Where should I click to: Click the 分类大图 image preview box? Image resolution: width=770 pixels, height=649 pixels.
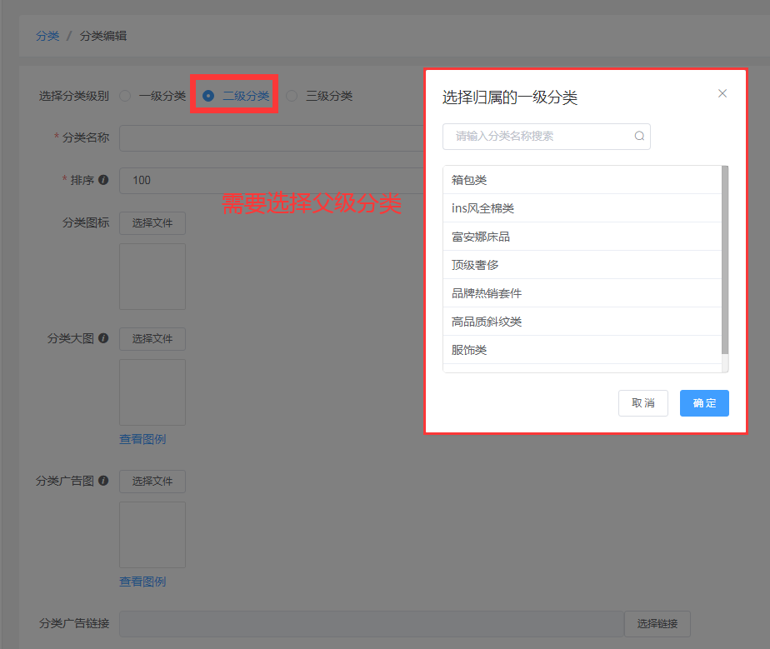coord(152,392)
